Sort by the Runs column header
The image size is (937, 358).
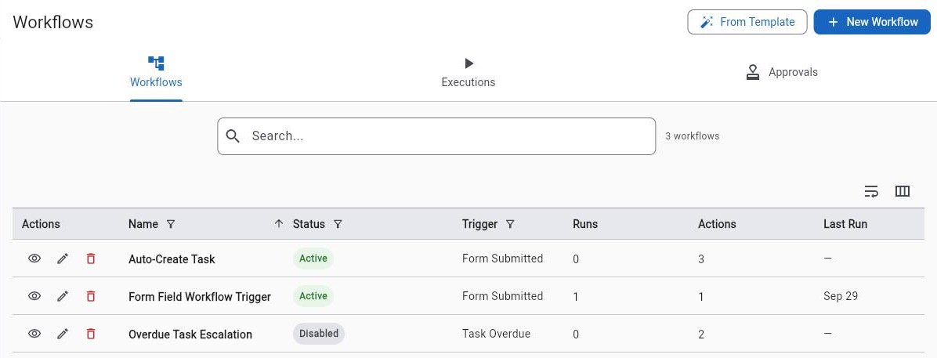pos(585,224)
